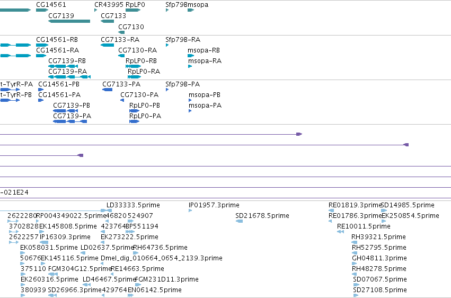This screenshot has height=298, width=451.
Task: Select the RpLP0 gene arrow
Action: tap(133, 10)
